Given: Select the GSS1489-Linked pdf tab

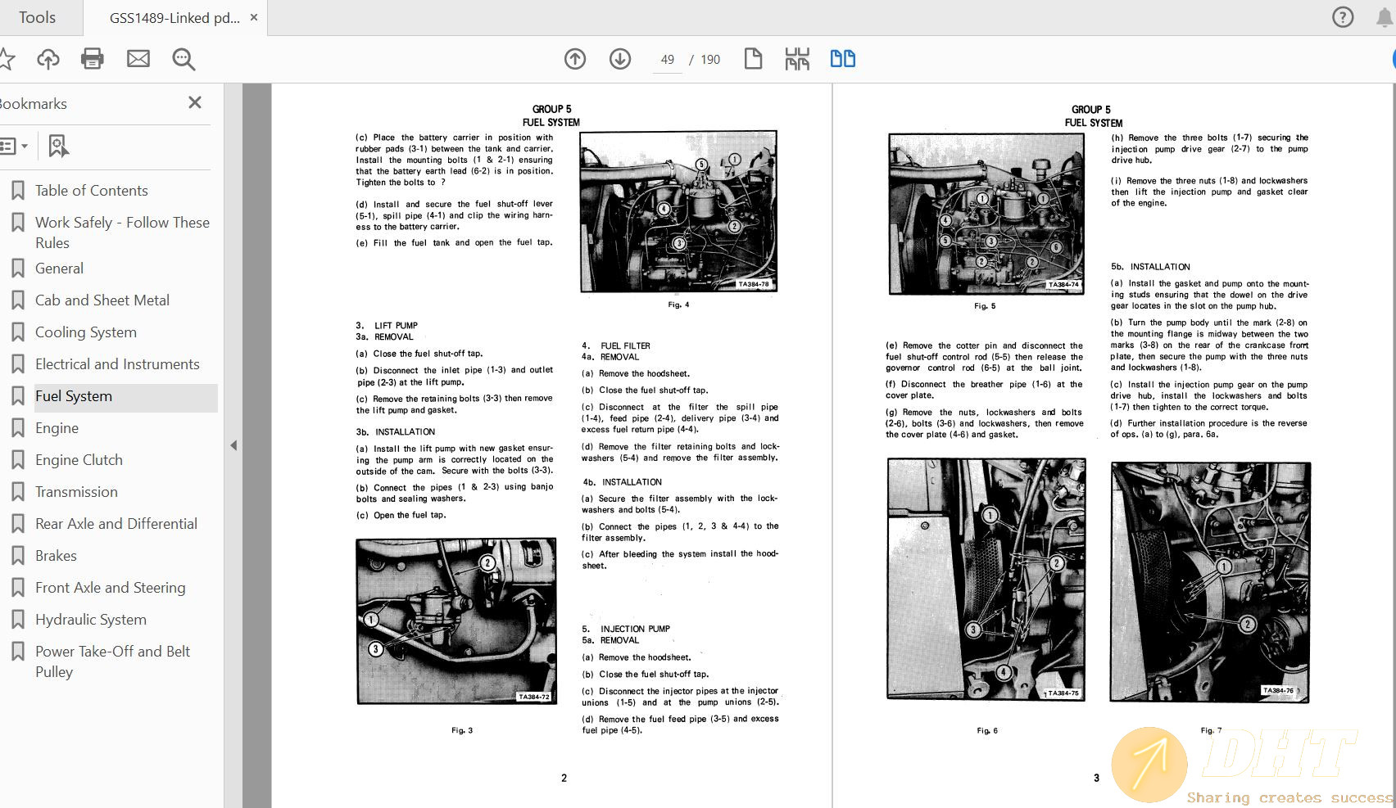Looking at the screenshot, I should click(174, 17).
